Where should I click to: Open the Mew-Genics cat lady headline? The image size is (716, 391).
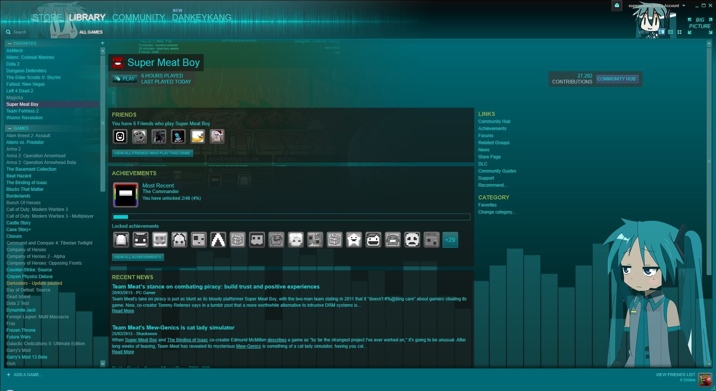point(173,328)
